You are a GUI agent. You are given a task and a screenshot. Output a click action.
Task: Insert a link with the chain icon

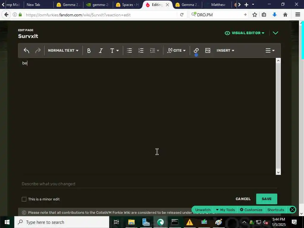coord(196,50)
